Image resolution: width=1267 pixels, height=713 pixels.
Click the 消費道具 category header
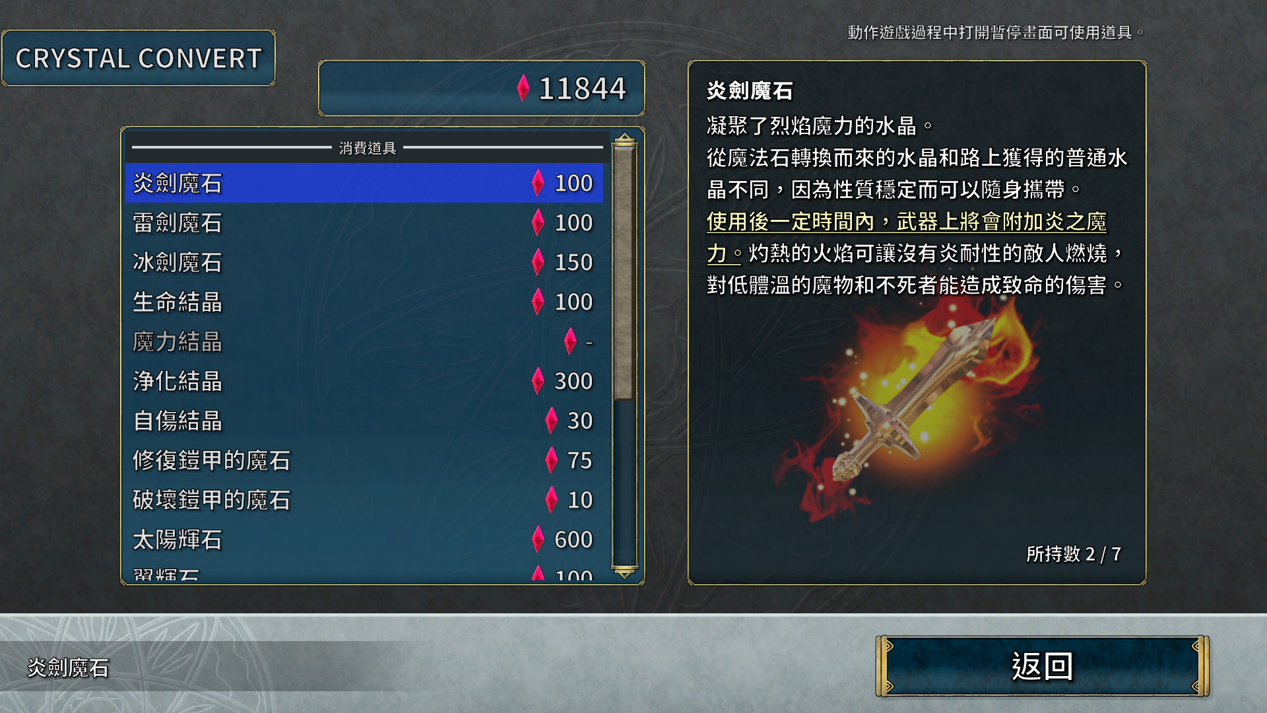pos(368,148)
